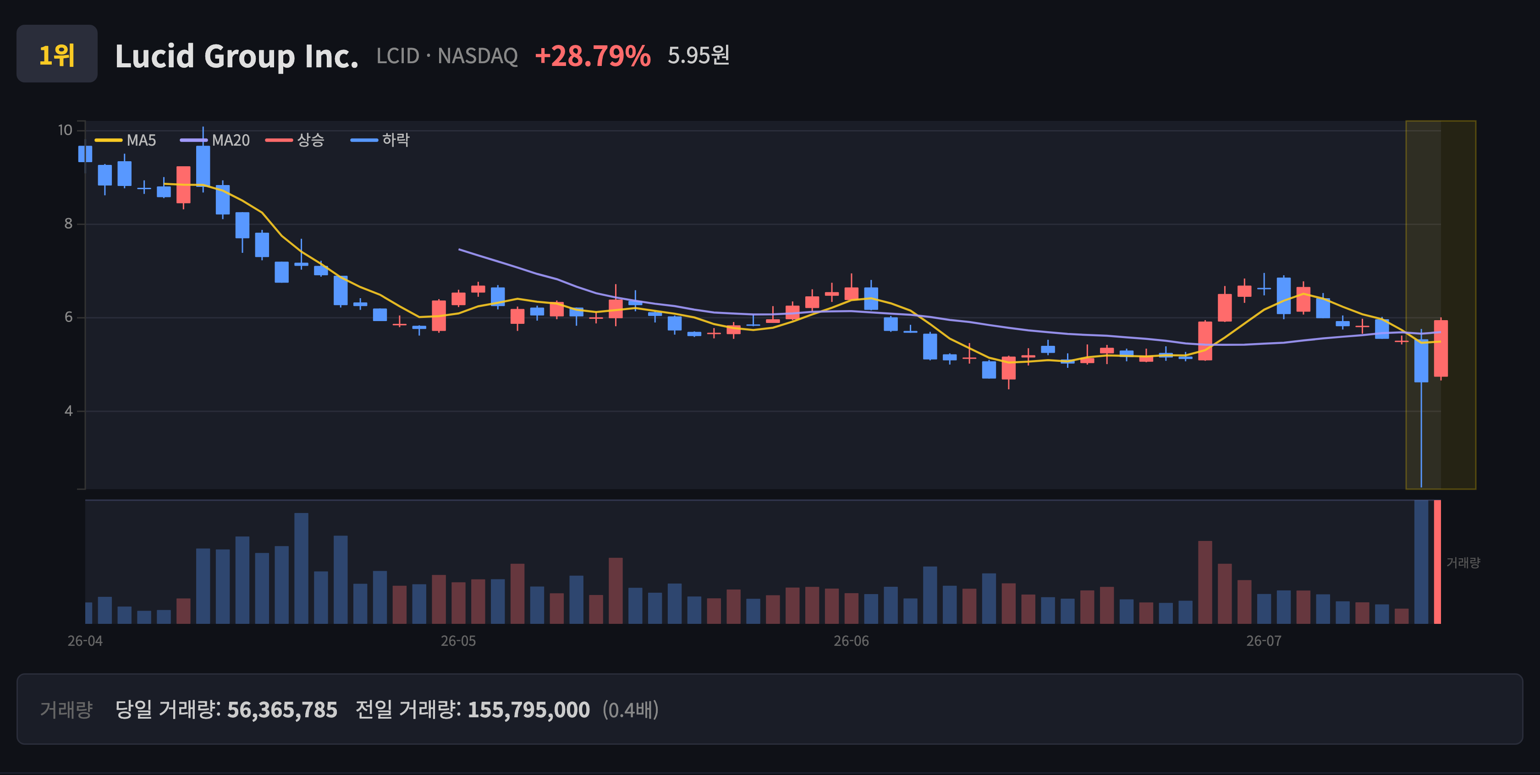This screenshot has width=1540, height=775.
Task: Click the y-axis label 6
Action: pyautogui.click(x=68, y=317)
